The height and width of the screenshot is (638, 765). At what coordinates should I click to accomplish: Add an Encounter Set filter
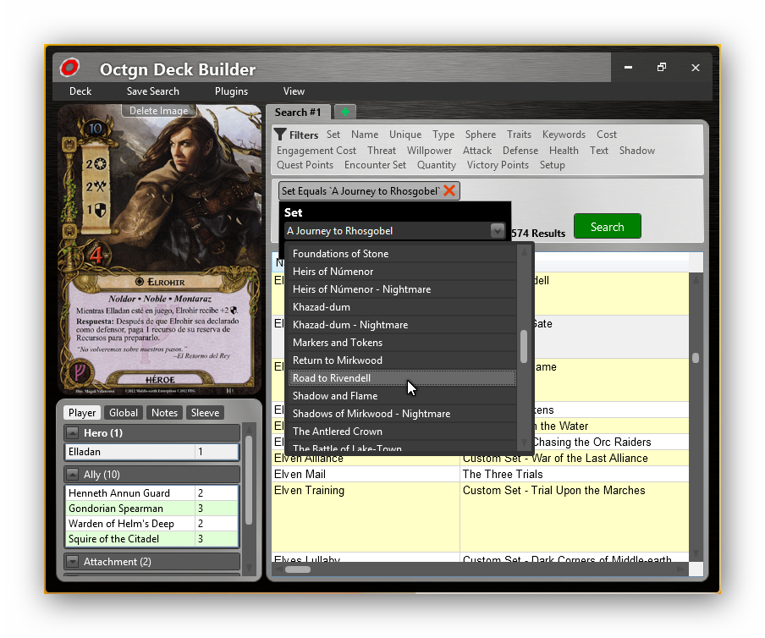[x=375, y=165]
